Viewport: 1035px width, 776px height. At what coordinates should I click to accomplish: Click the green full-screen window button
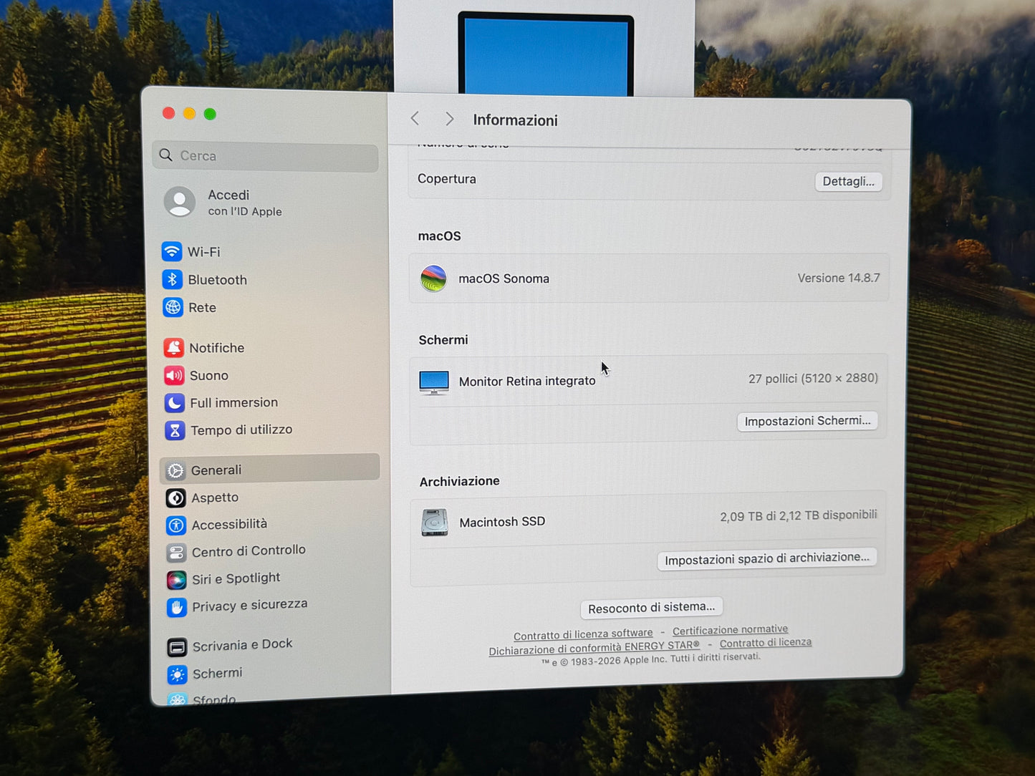coord(210,114)
